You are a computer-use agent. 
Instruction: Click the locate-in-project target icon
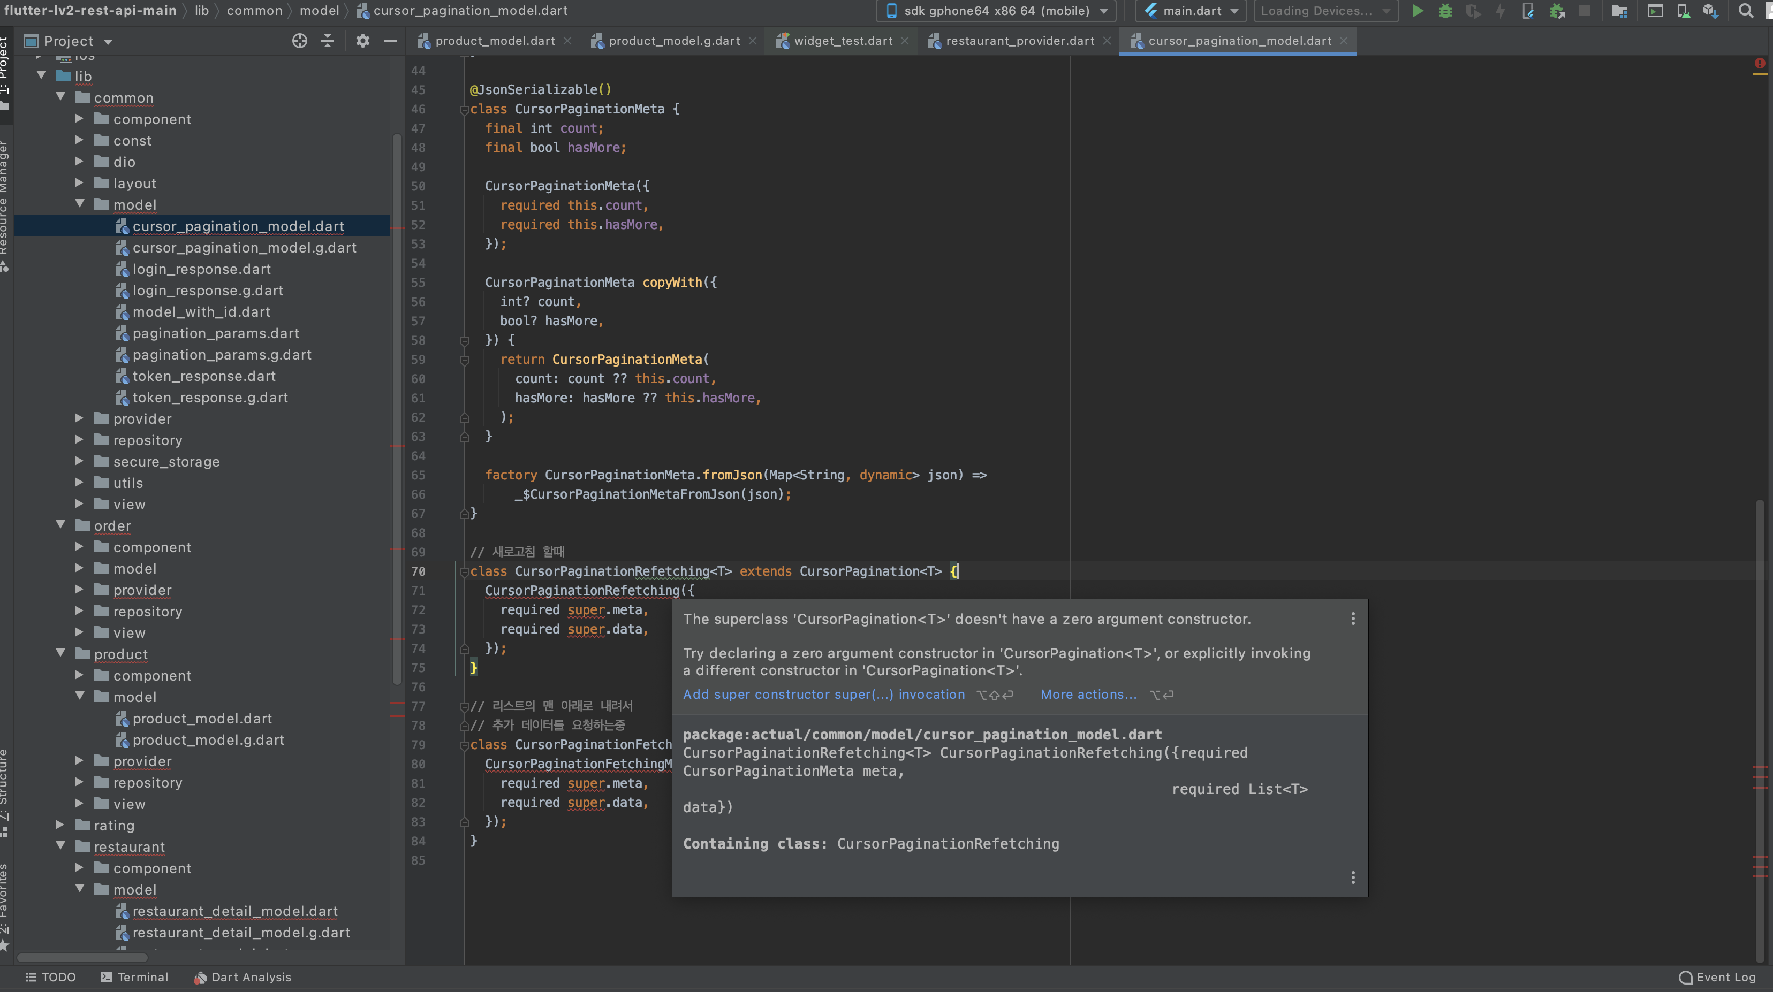[299, 41]
